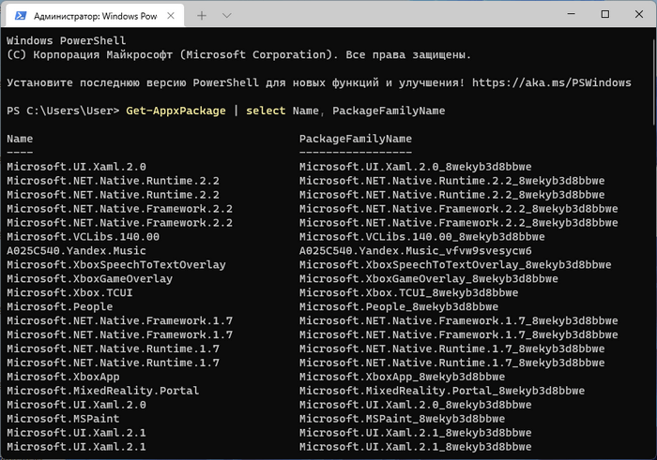The image size is (657, 460).
Task: Open a new tab with plus button
Action: pos(202,16)
